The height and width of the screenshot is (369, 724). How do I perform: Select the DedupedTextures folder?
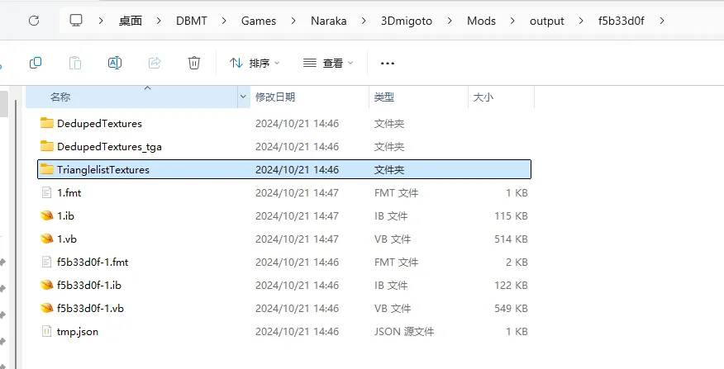click(99, 124)
